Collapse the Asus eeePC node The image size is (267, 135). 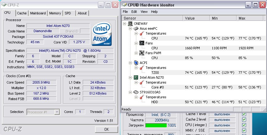(130, 29)
